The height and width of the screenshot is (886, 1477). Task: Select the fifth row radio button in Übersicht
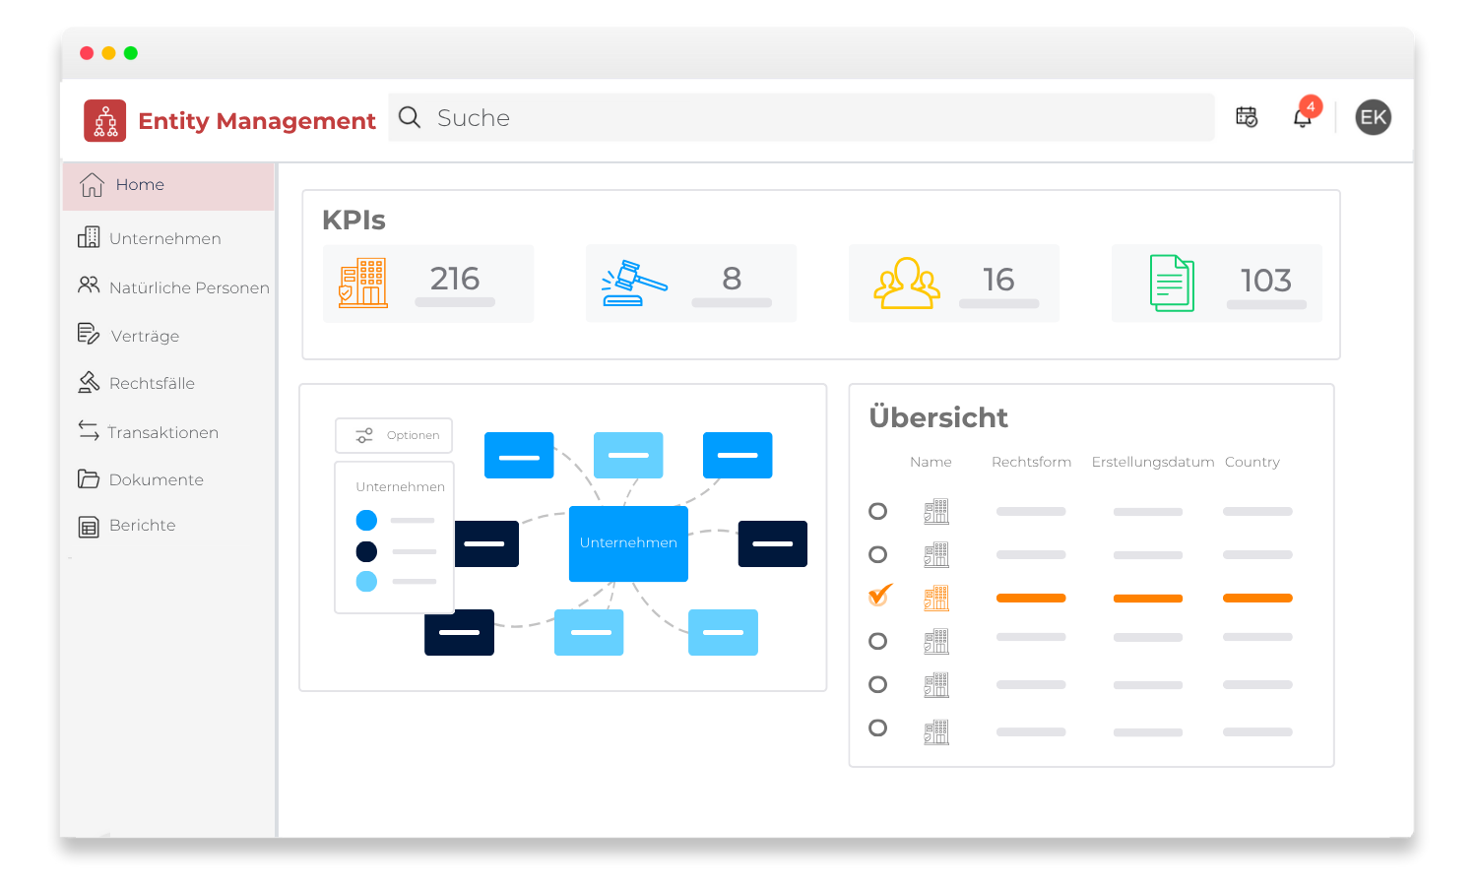pos(877,684)
